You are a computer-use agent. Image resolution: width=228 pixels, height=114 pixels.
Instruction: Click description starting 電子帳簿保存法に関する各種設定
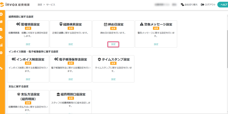71,69
